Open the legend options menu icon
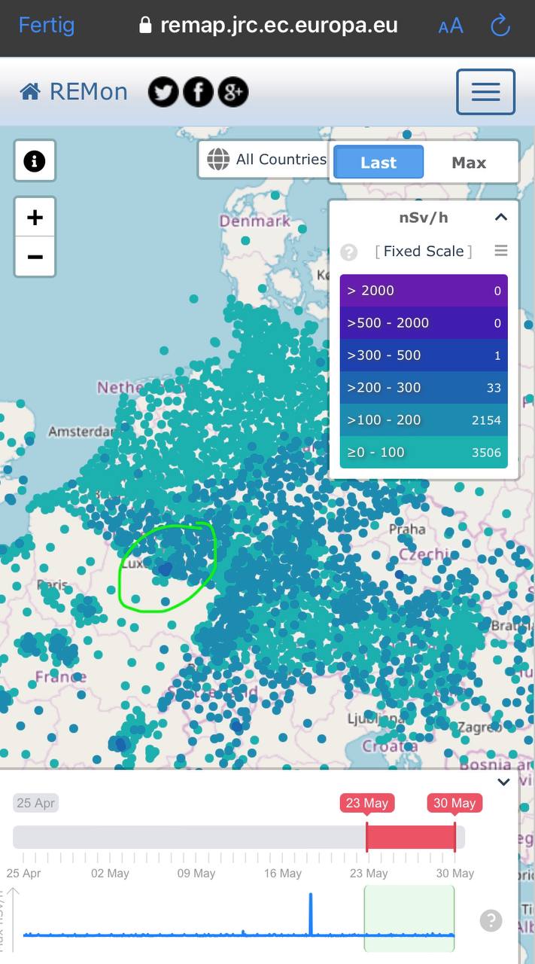Screen dimensions: 535x964 click(x=500, y=251)
